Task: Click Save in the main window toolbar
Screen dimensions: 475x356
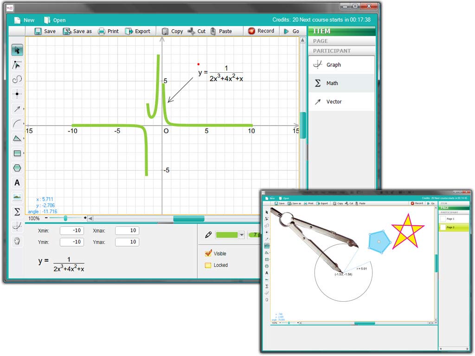Action: [x=45, y=31]
